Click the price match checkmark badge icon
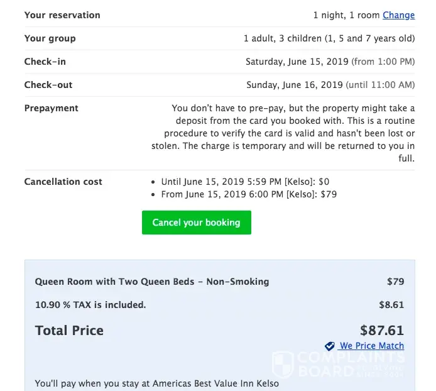 [x=330, y=346]
